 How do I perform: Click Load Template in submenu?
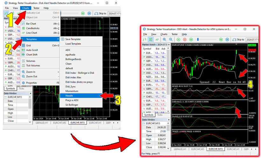tap(81, 44)
